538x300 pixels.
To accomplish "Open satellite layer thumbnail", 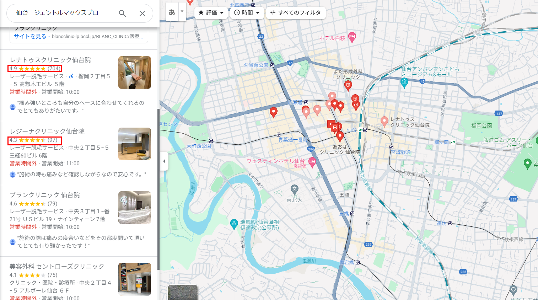I will 183,293.
